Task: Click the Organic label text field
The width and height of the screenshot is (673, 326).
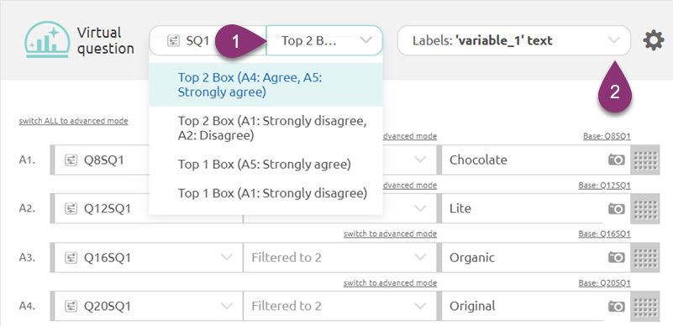Action: point(523,257)
